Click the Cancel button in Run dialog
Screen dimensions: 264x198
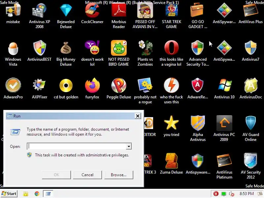87,175
